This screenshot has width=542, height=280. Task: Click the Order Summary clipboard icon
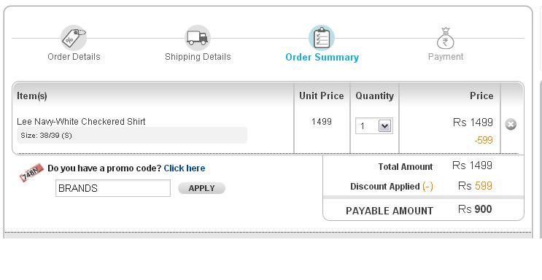[322, 38]
